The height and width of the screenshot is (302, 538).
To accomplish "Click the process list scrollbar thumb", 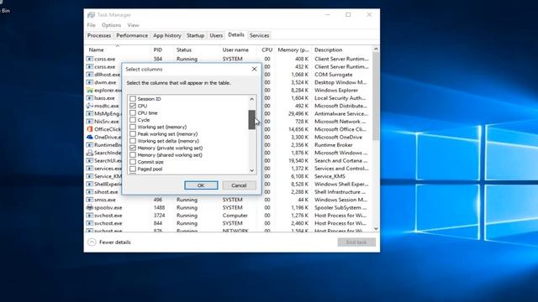I will coord(376,96).
